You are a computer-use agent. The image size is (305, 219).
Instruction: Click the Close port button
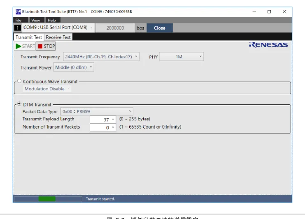click(160, 28)
